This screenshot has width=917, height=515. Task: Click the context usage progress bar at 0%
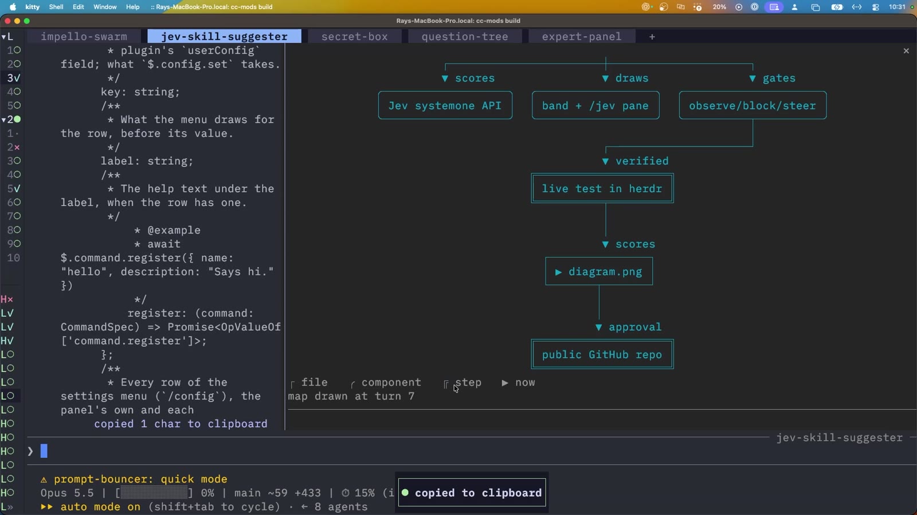[154, 493]
